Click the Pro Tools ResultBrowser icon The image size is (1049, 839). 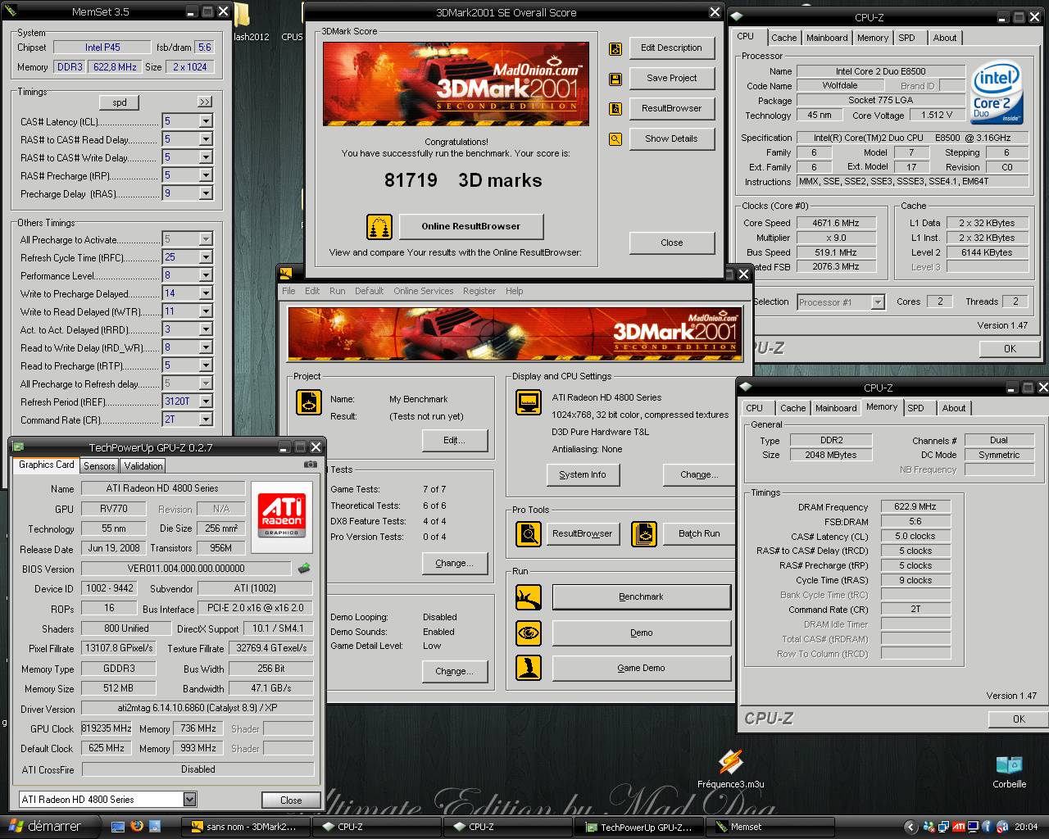tap(529, 533)
